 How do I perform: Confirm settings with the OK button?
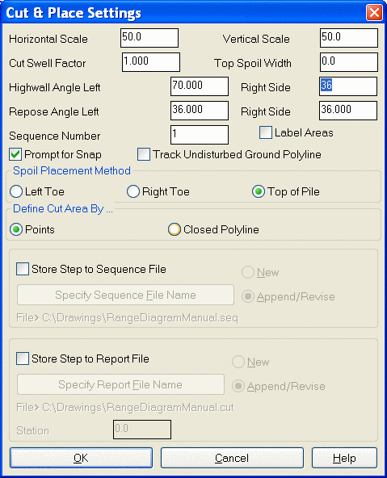tap(81, 458)
